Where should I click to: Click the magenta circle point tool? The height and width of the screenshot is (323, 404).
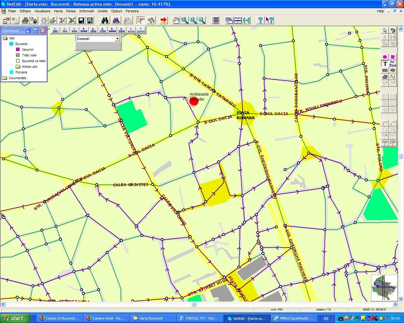point(385,57)
